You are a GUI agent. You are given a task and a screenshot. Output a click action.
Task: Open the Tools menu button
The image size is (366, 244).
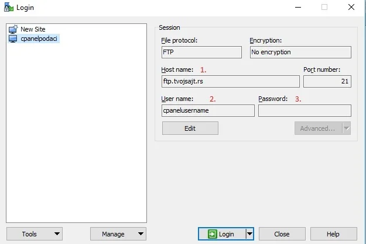click(35, 233)
